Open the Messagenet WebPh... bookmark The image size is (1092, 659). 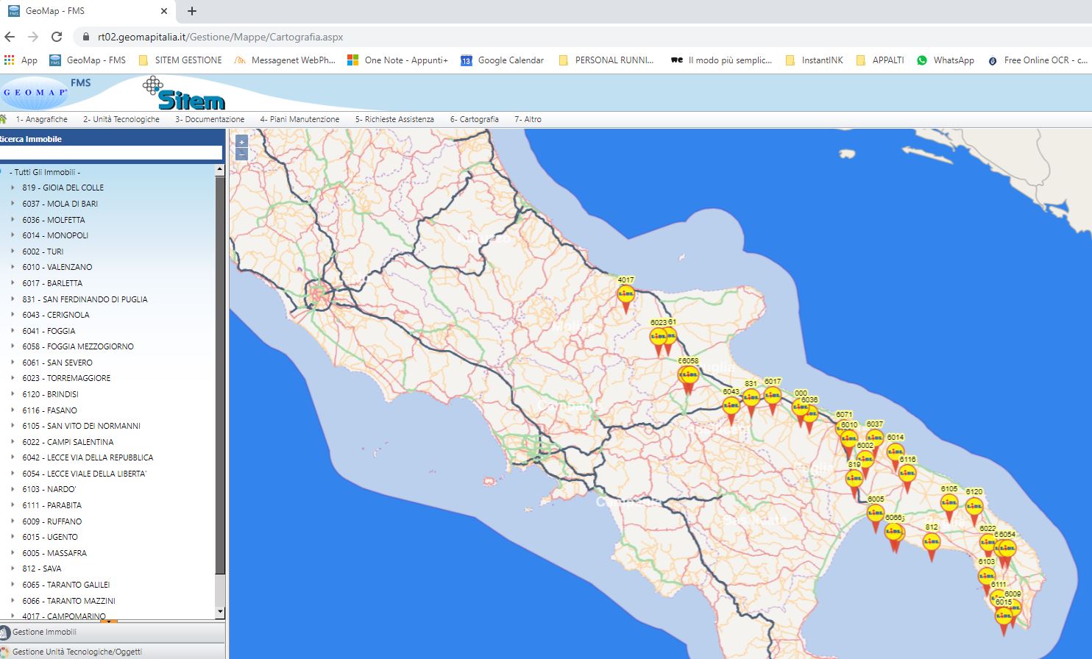[285, 60]
